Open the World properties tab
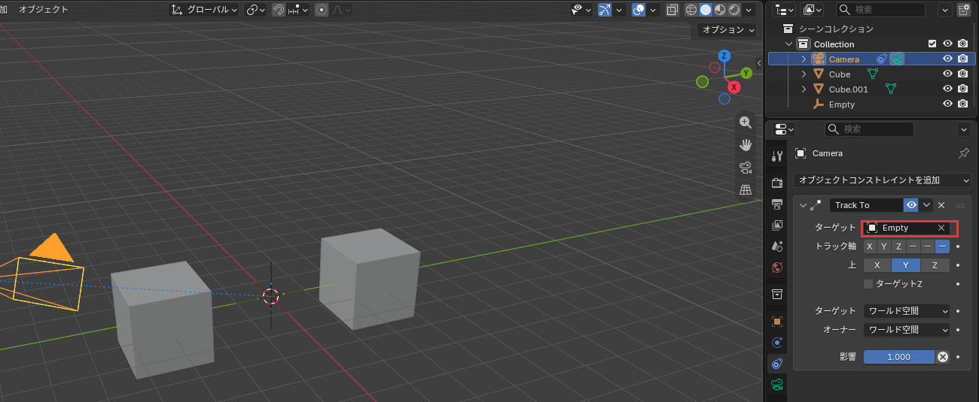 (777, 267)
